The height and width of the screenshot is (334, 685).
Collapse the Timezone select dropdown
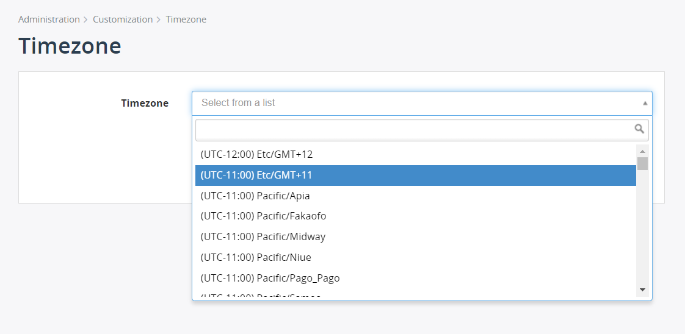click(x=422, y=103)
